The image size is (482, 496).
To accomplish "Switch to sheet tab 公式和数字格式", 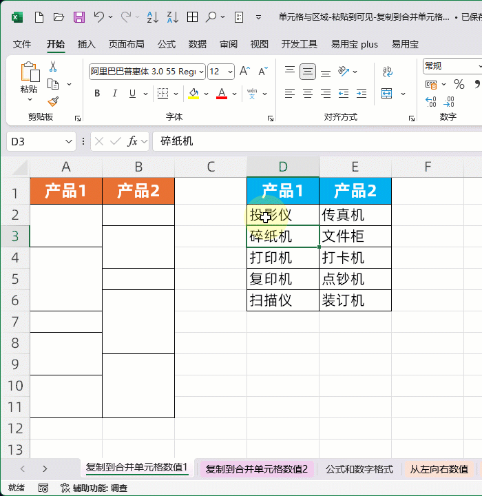I will coord(359,469).
